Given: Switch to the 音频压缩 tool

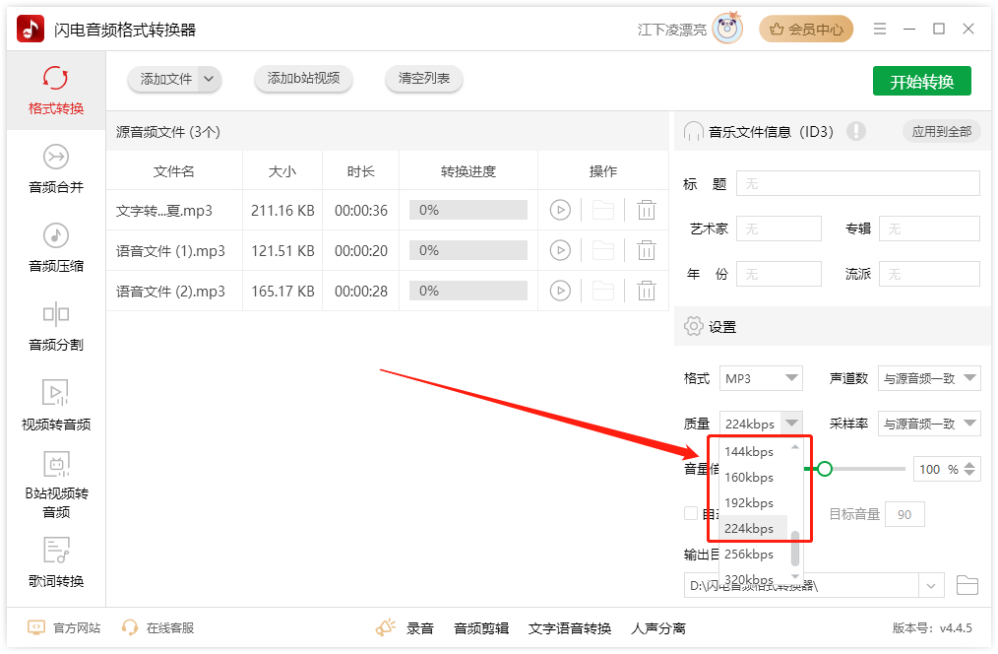Looking at the screenshot, I should tap(56, 244).
